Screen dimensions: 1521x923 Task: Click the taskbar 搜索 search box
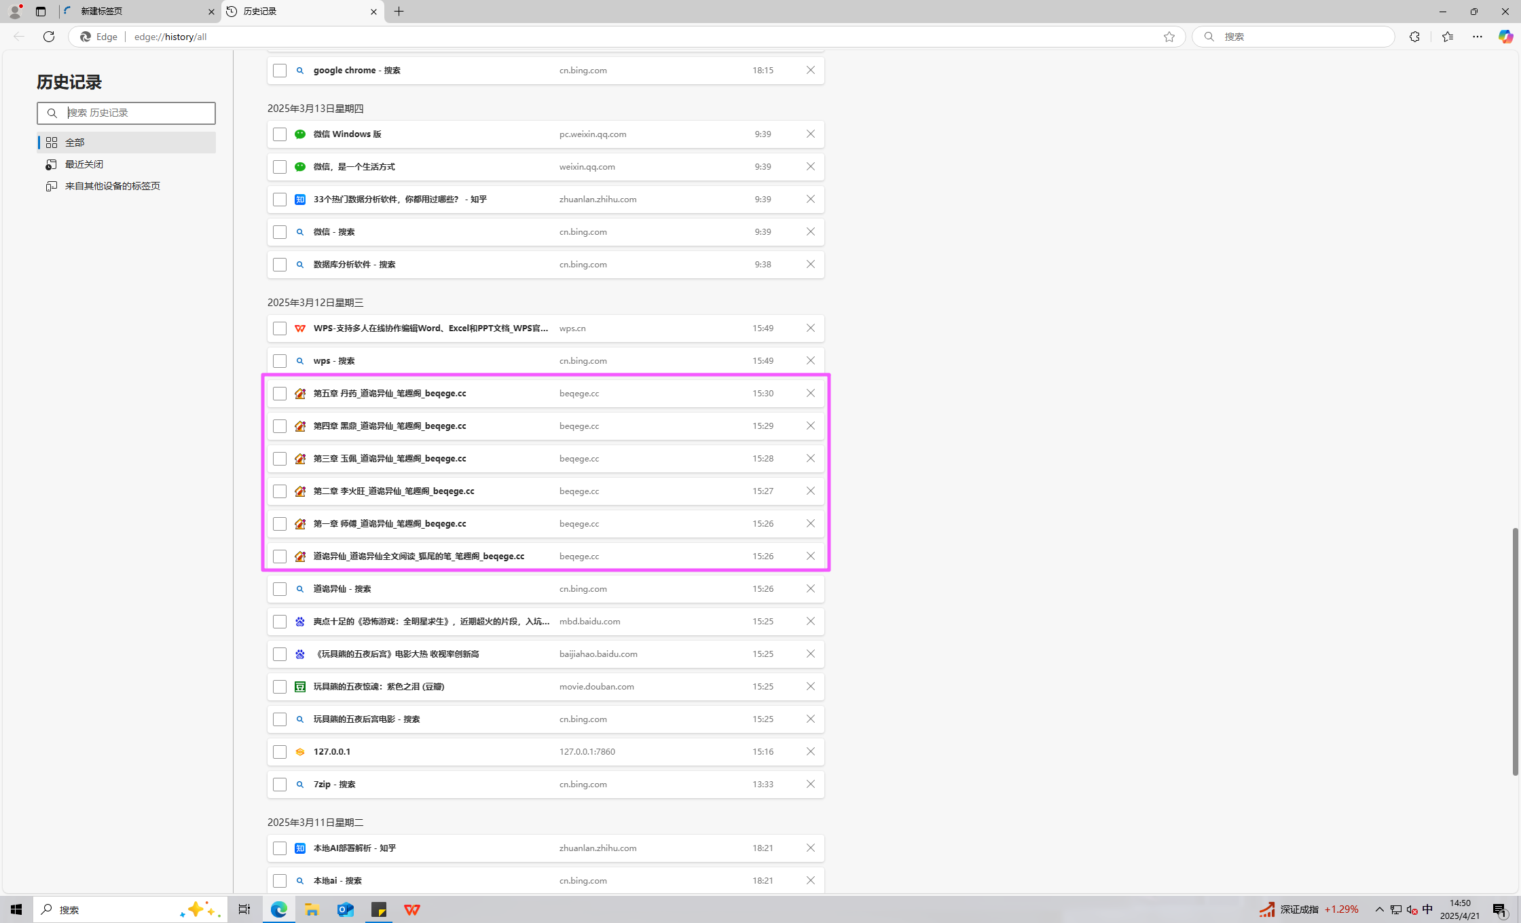(x=129, y=909)
